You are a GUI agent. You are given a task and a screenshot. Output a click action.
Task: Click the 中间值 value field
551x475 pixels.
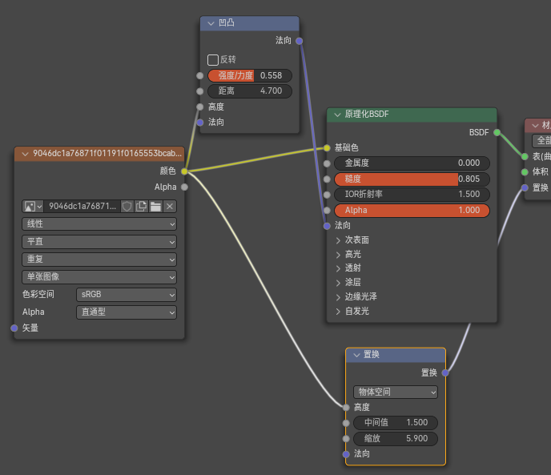pyautogui.click(x=395, y=423)
